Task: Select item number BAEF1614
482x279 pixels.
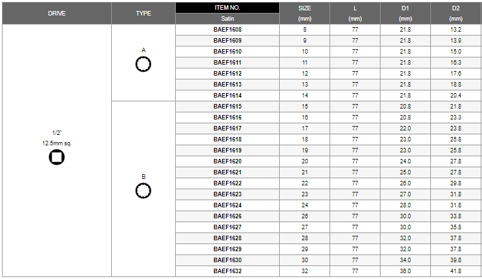Action: (227, 96)
